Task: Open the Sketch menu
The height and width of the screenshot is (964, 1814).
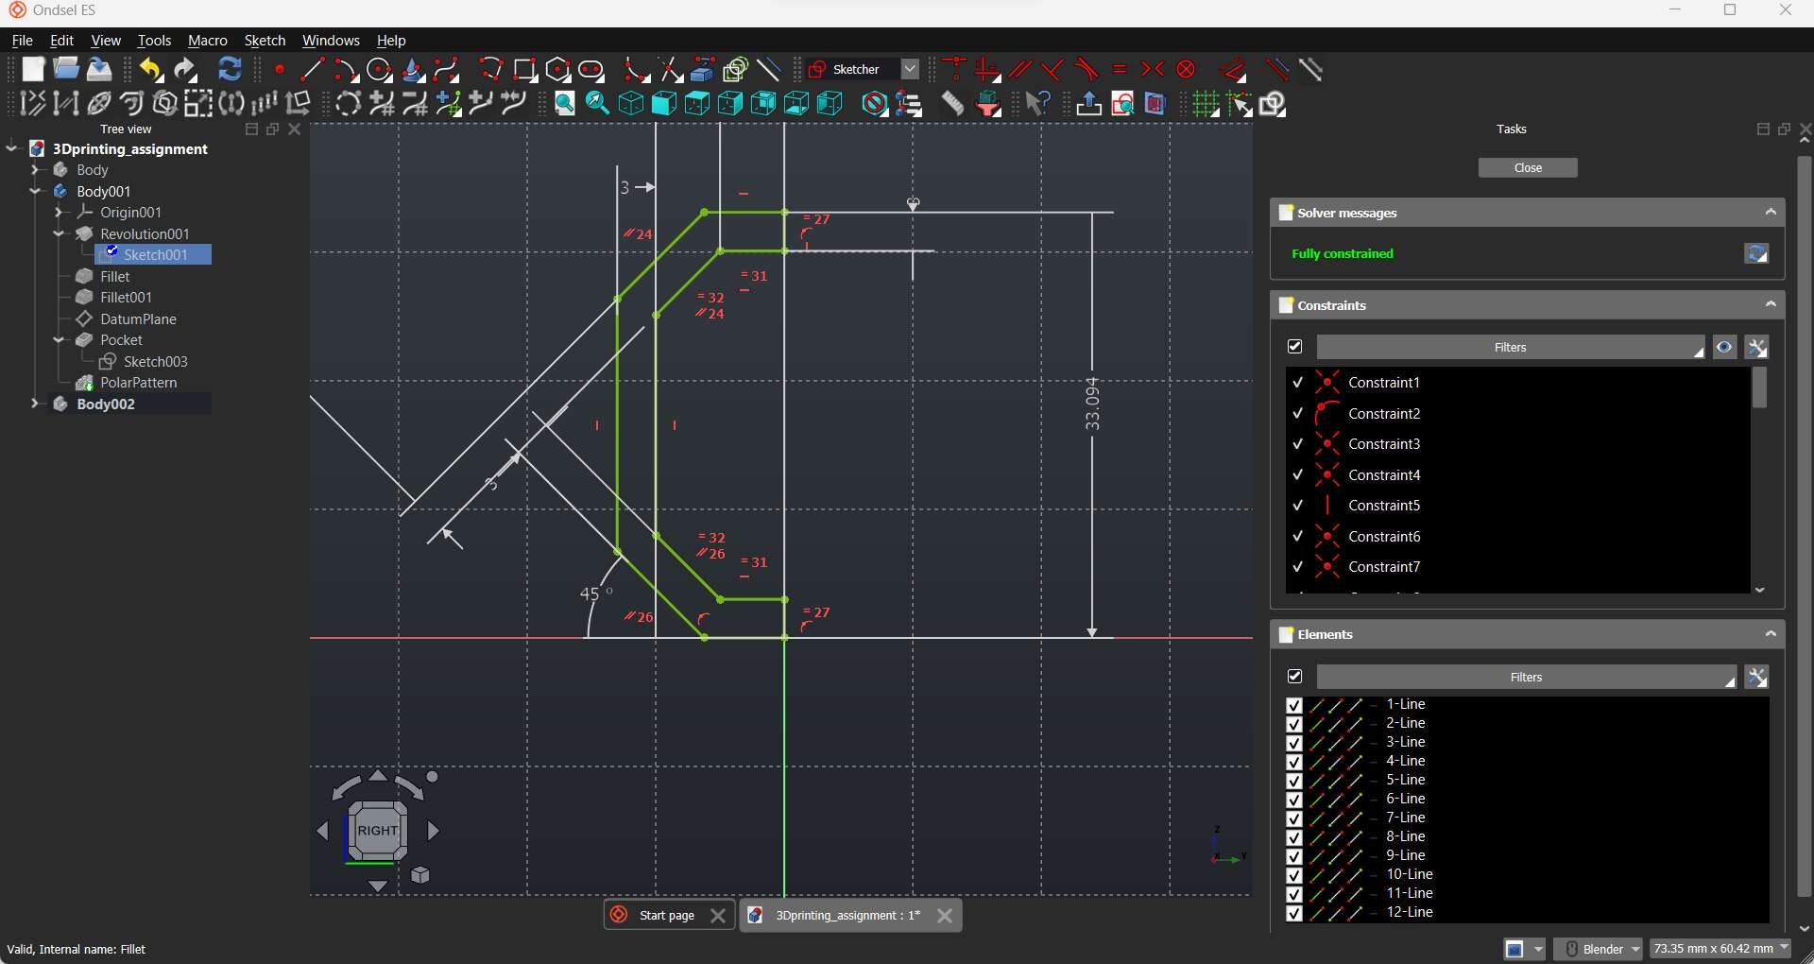Action: (x=265, y=41)
